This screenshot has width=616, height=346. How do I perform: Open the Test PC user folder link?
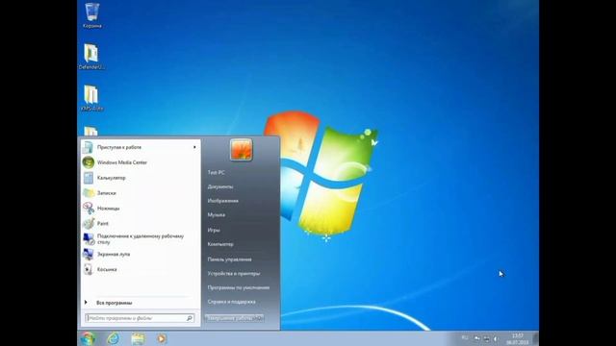216,173
